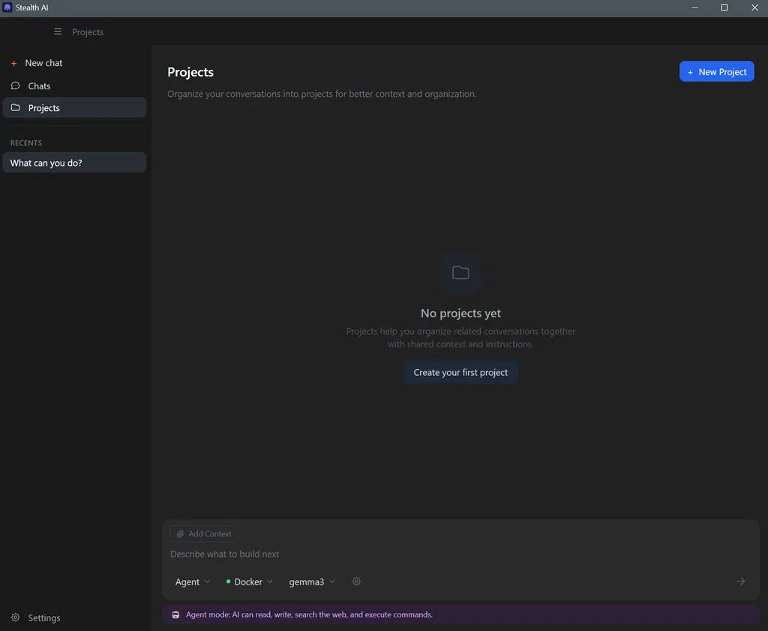Image resolution: width=768 pixels, height=631 pixels.
Task: Open model settings gear next to gemma3
Action: (x=356, y=581)
